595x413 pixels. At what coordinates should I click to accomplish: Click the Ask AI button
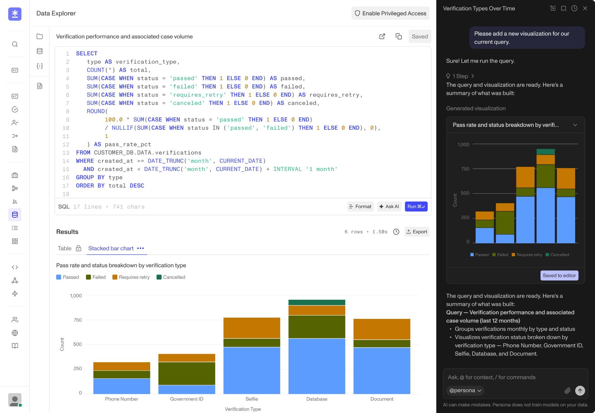point(389,206)
